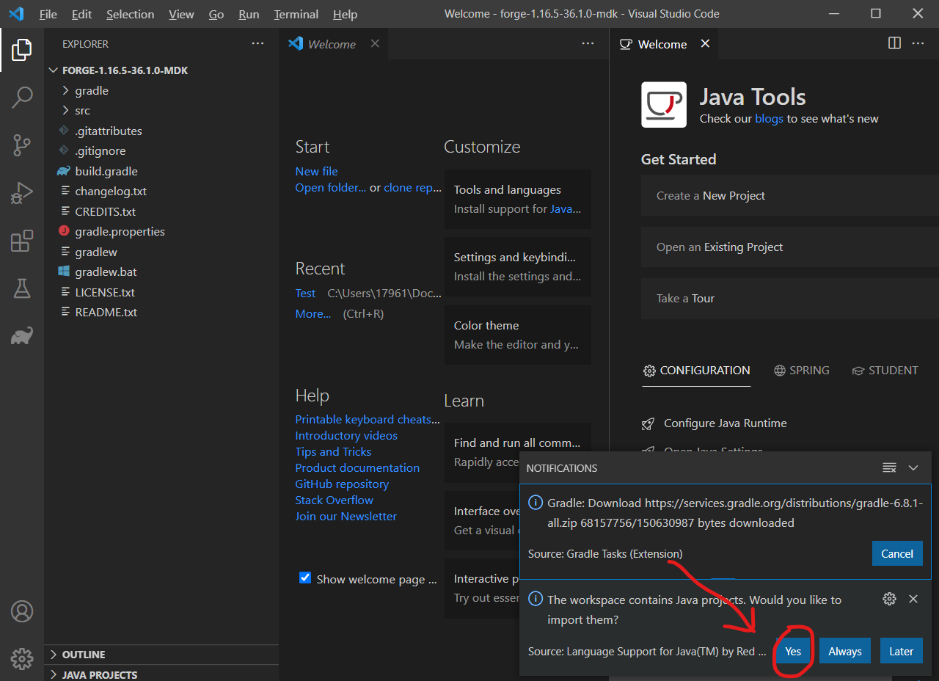
Task: Switch to the Spring tab
Action: tap(802, 371)
